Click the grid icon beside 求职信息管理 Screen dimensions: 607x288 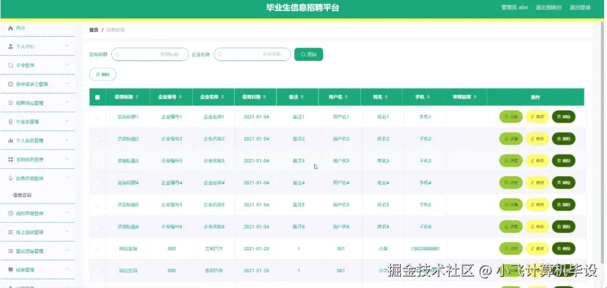click(x=10, y=159)
